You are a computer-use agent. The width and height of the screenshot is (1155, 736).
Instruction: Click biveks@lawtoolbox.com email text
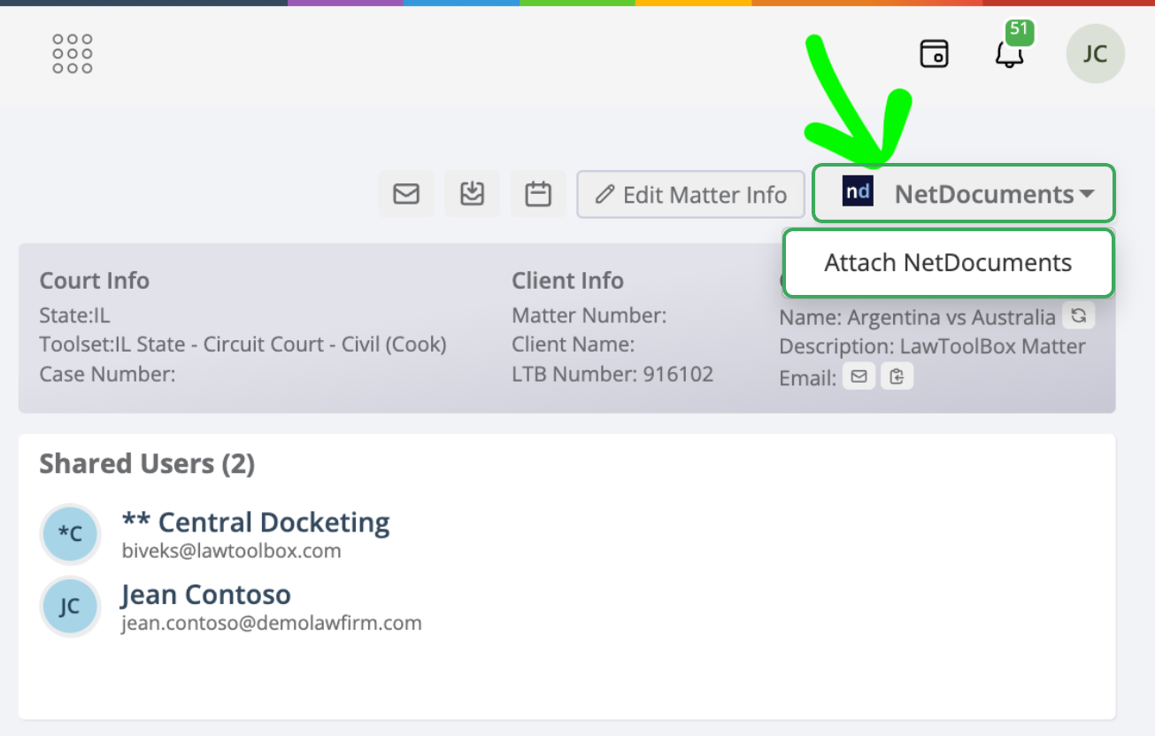pyautogui.click(x=231, y=551)
